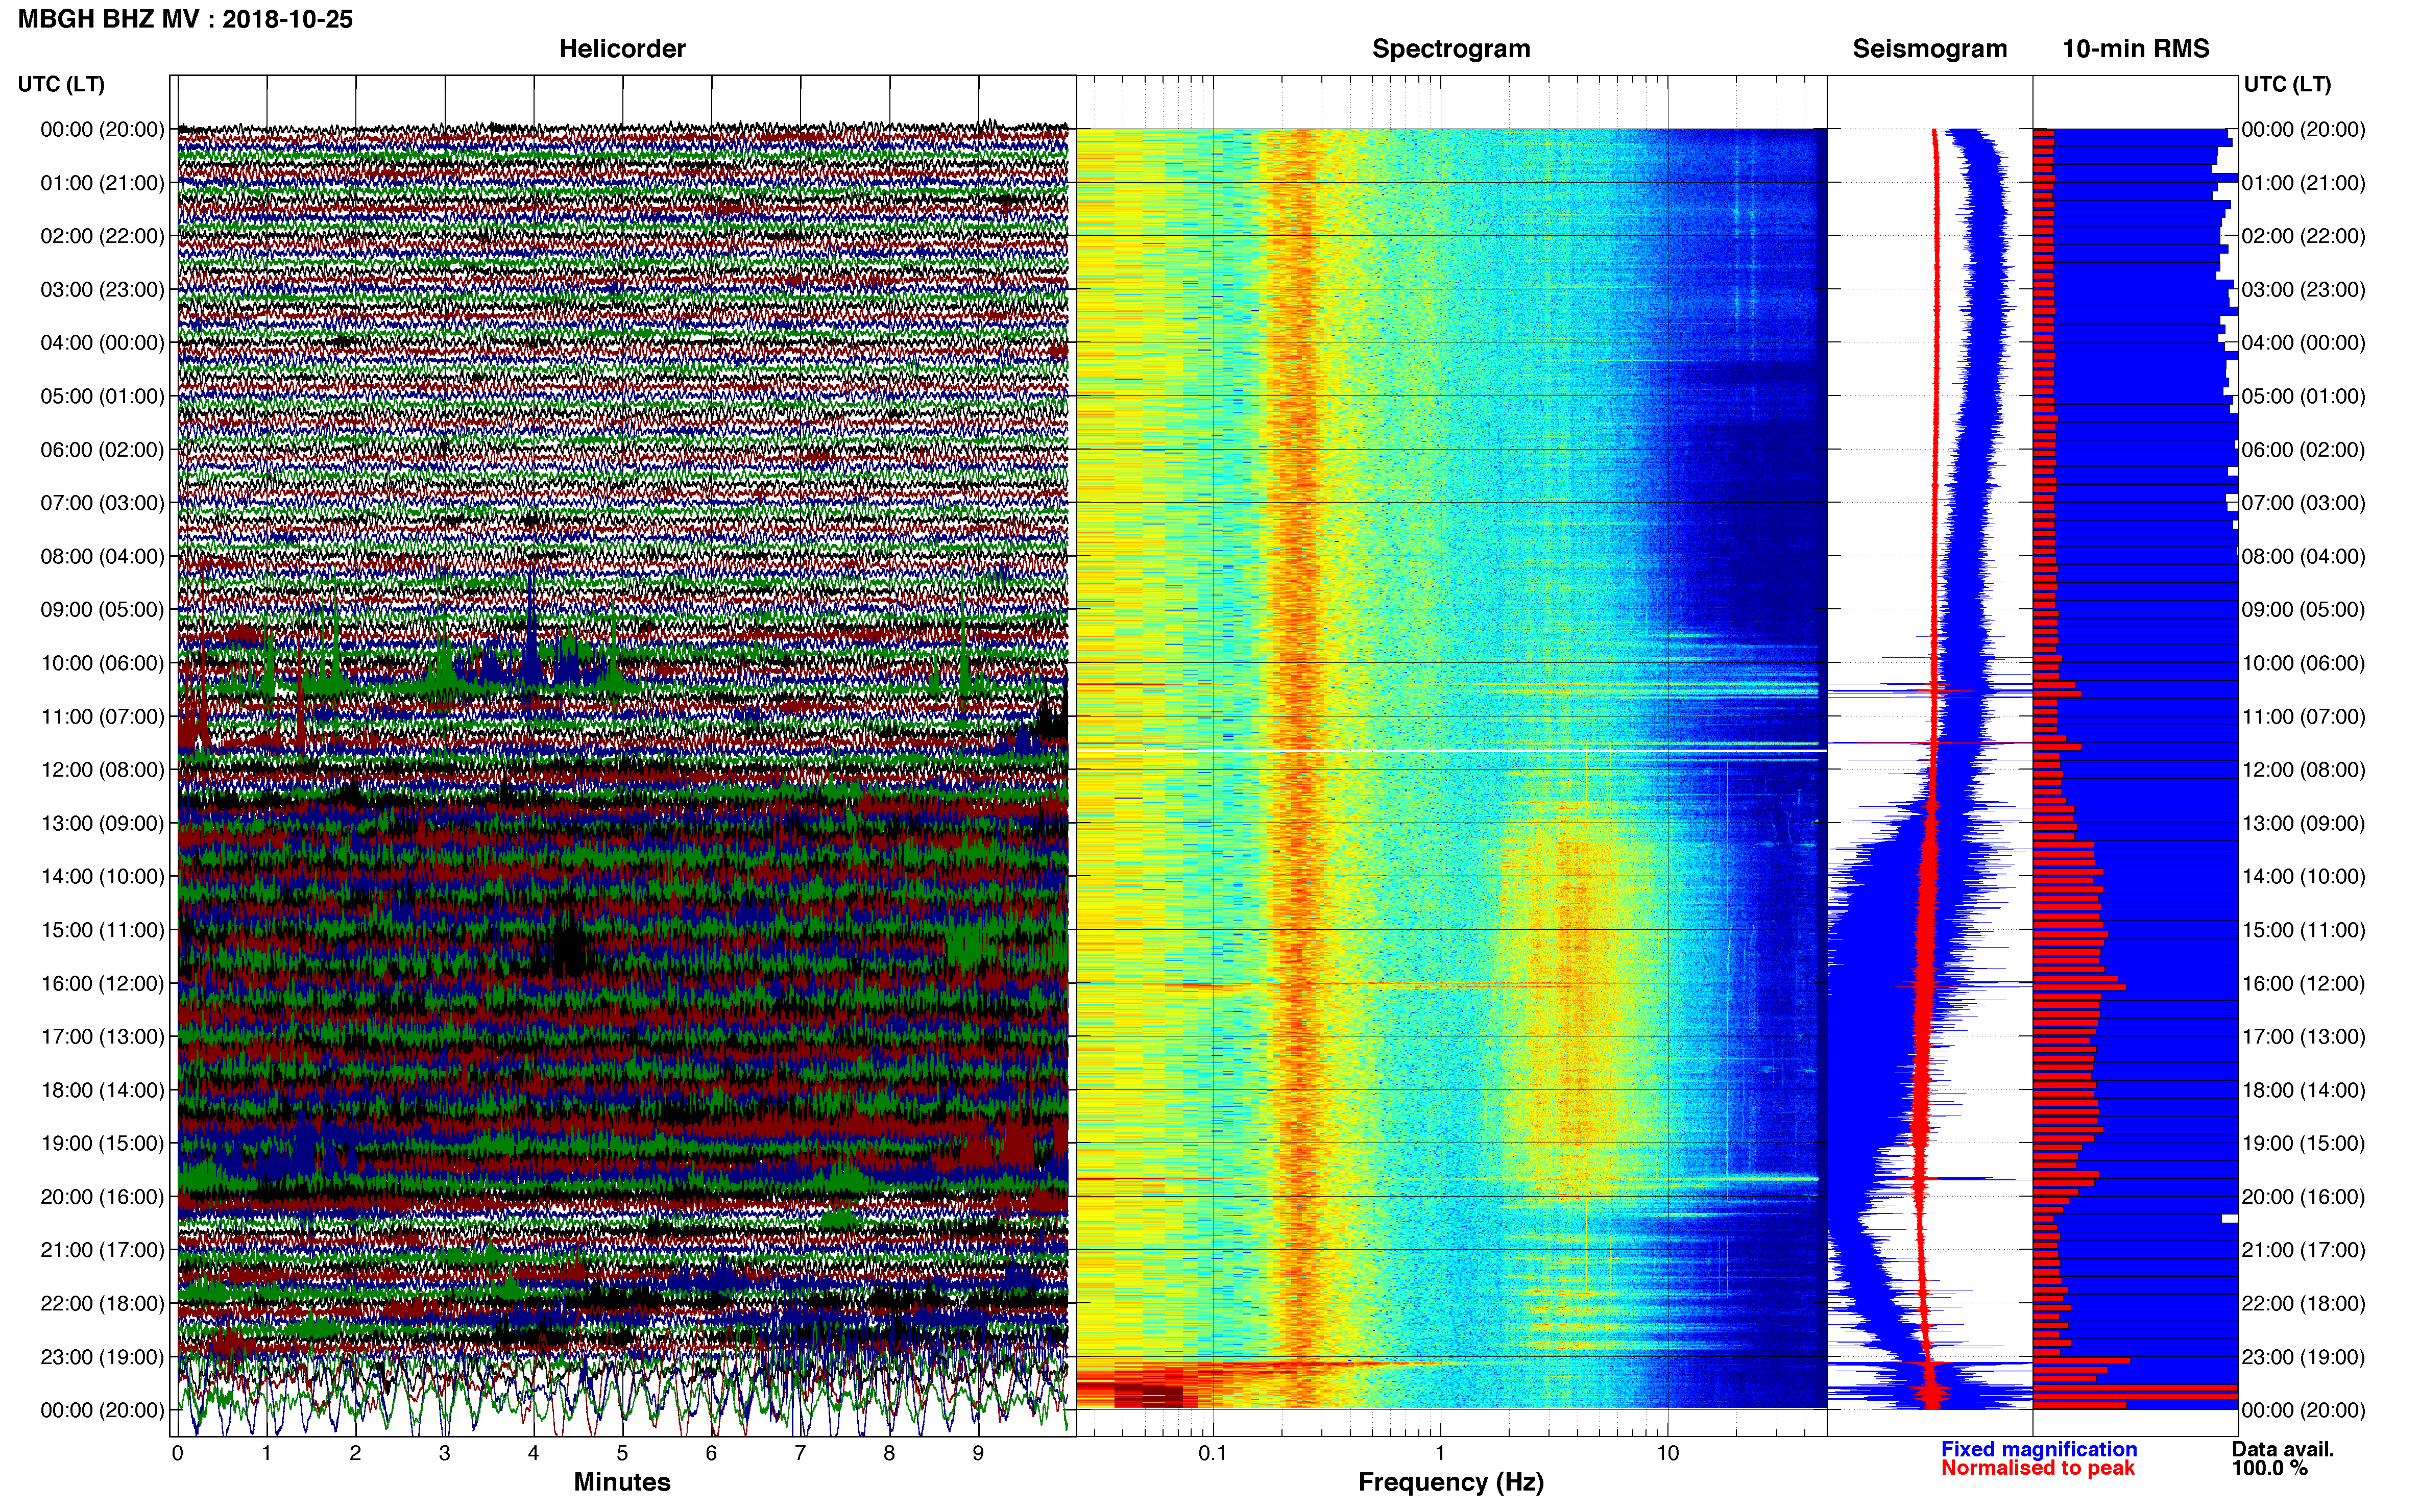Image resolution: width=2420 pixels, height=1512 pixels.
Task: Click Helicorder-side time label '01:00 (21:00)'
Action: point(102,183)
